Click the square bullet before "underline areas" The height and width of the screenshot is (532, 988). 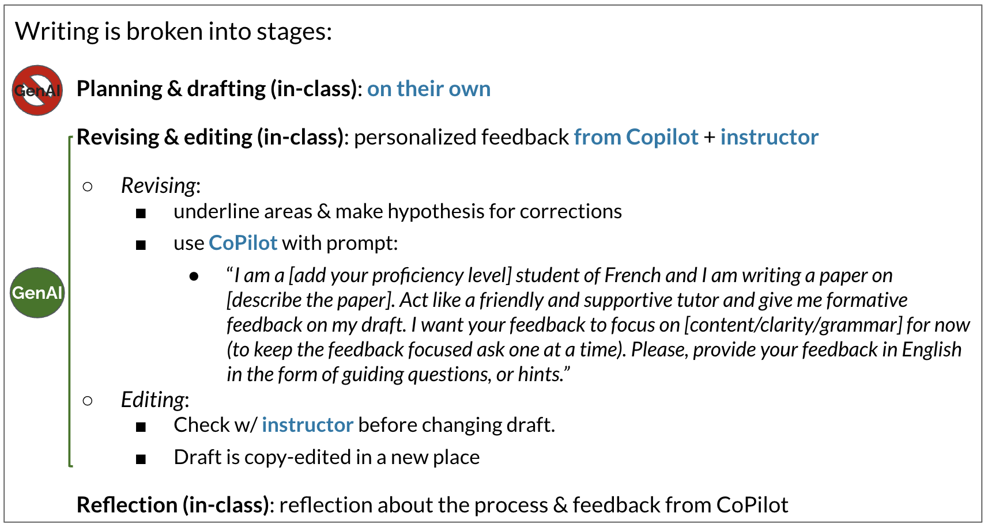141,214
